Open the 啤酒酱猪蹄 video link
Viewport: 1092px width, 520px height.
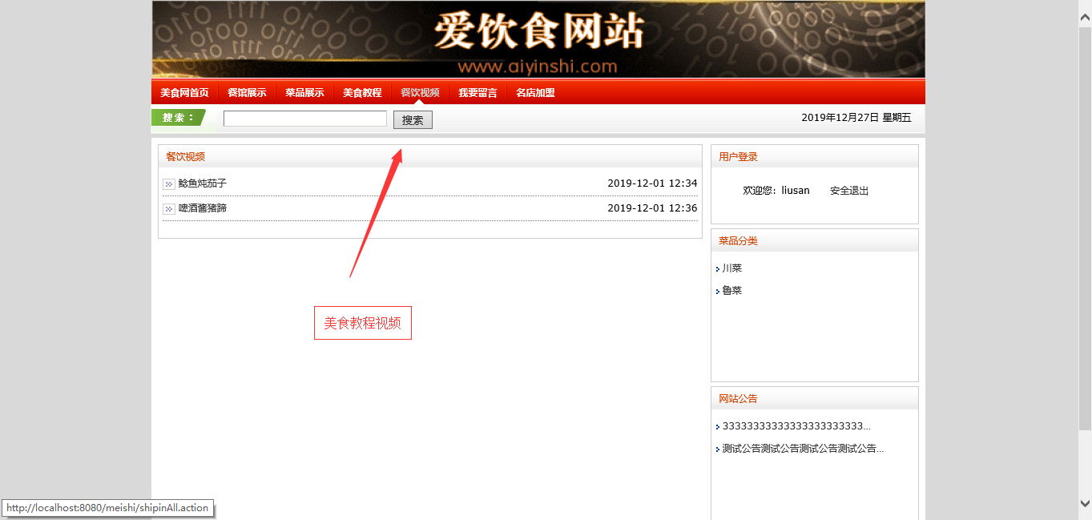pos(203,208)
